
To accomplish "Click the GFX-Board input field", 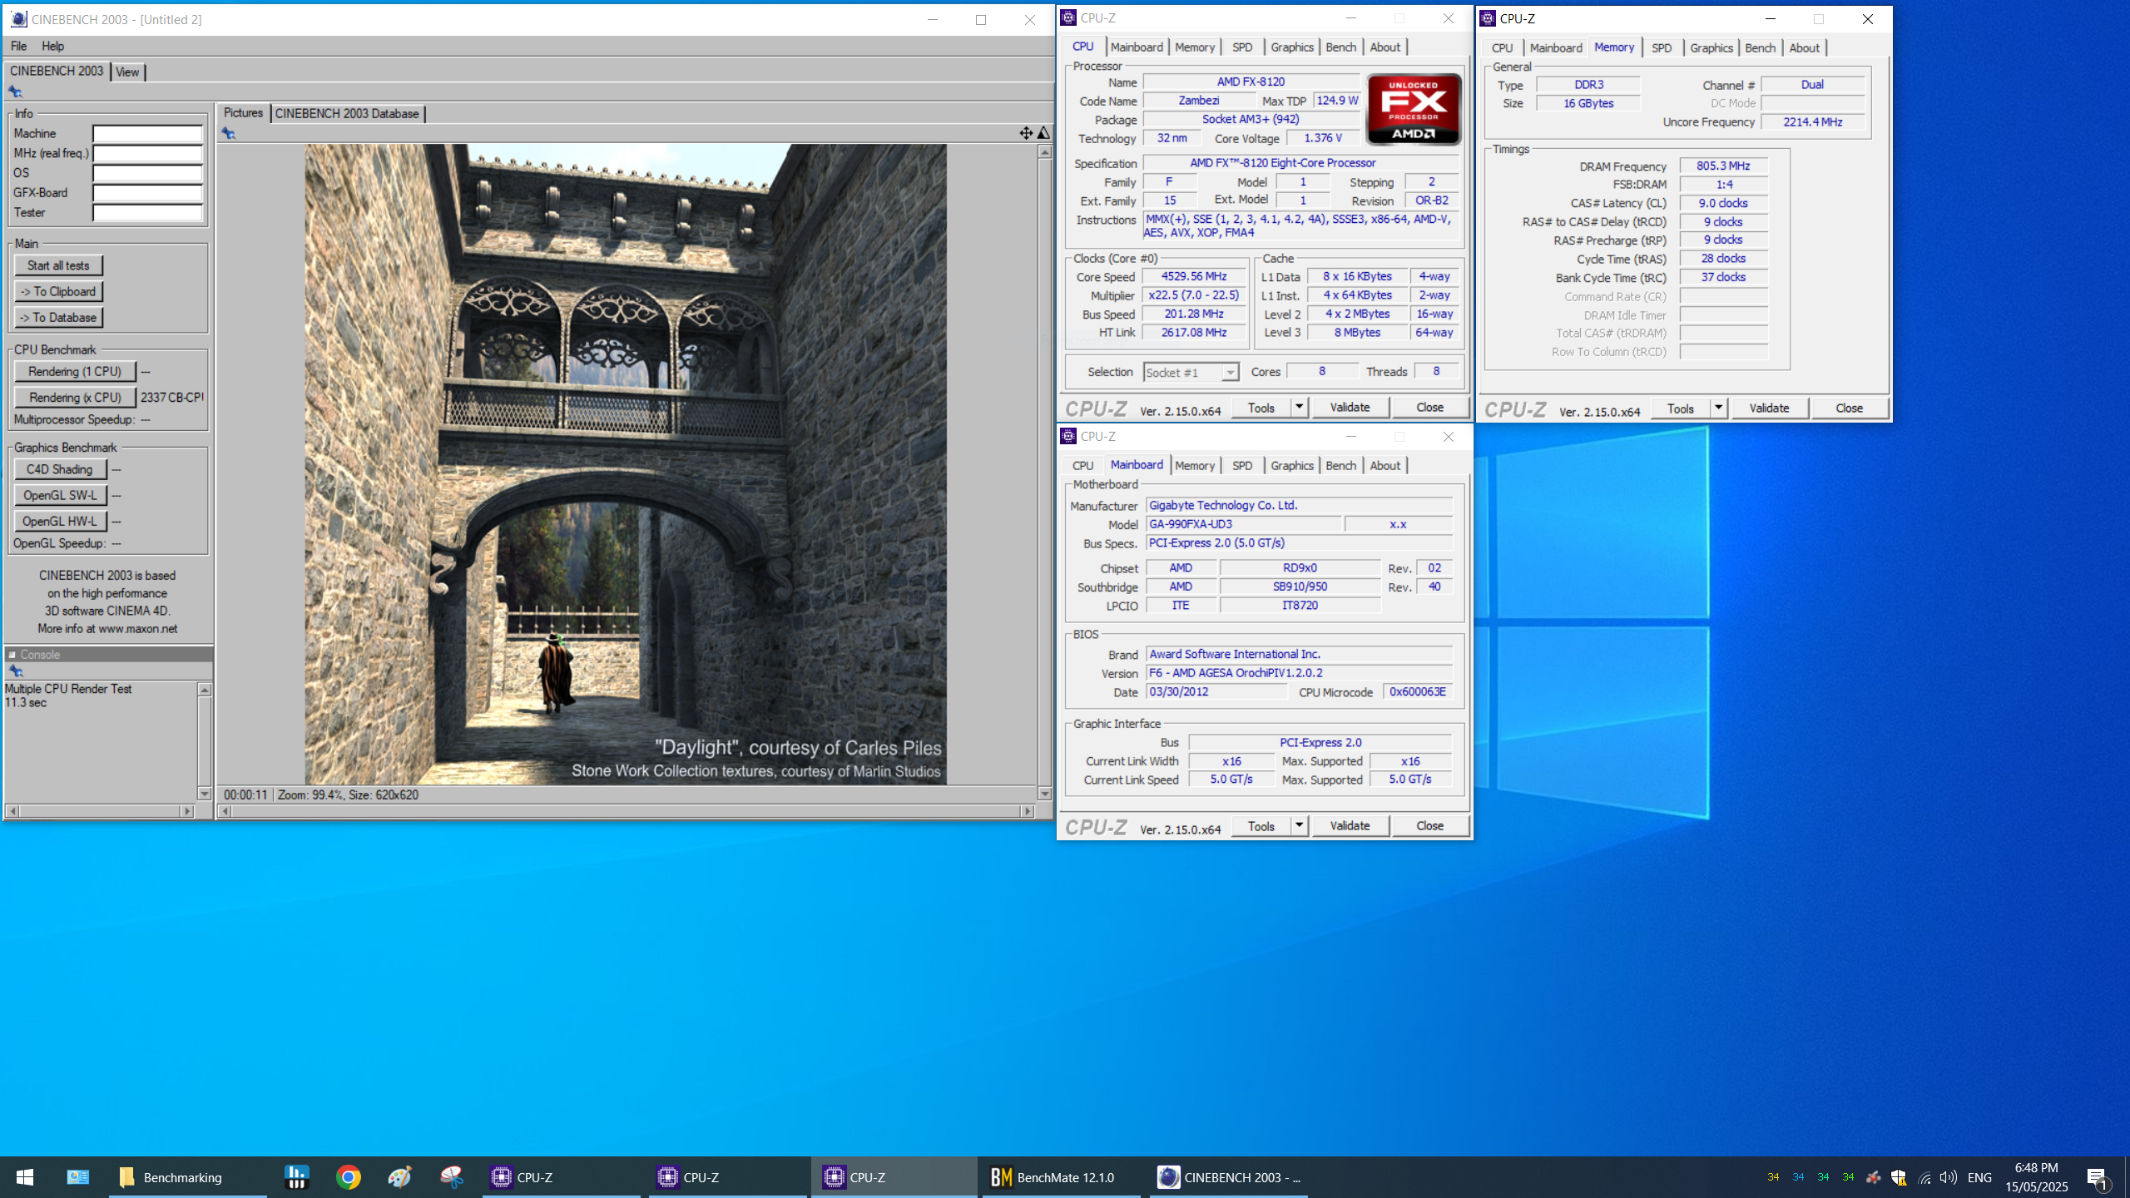I will point(147,192).
